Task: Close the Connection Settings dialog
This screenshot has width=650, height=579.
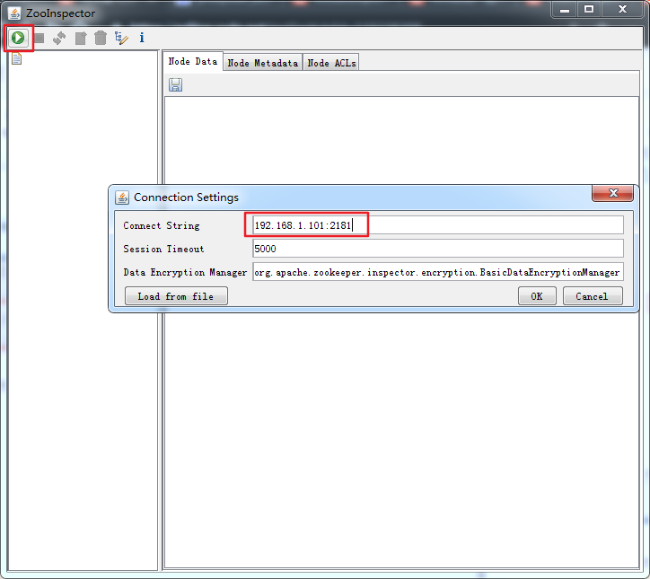Action: pos(612,193)
